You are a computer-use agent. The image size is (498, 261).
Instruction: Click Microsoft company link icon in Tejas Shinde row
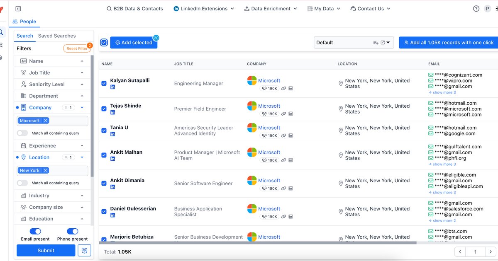pos(283,114)
